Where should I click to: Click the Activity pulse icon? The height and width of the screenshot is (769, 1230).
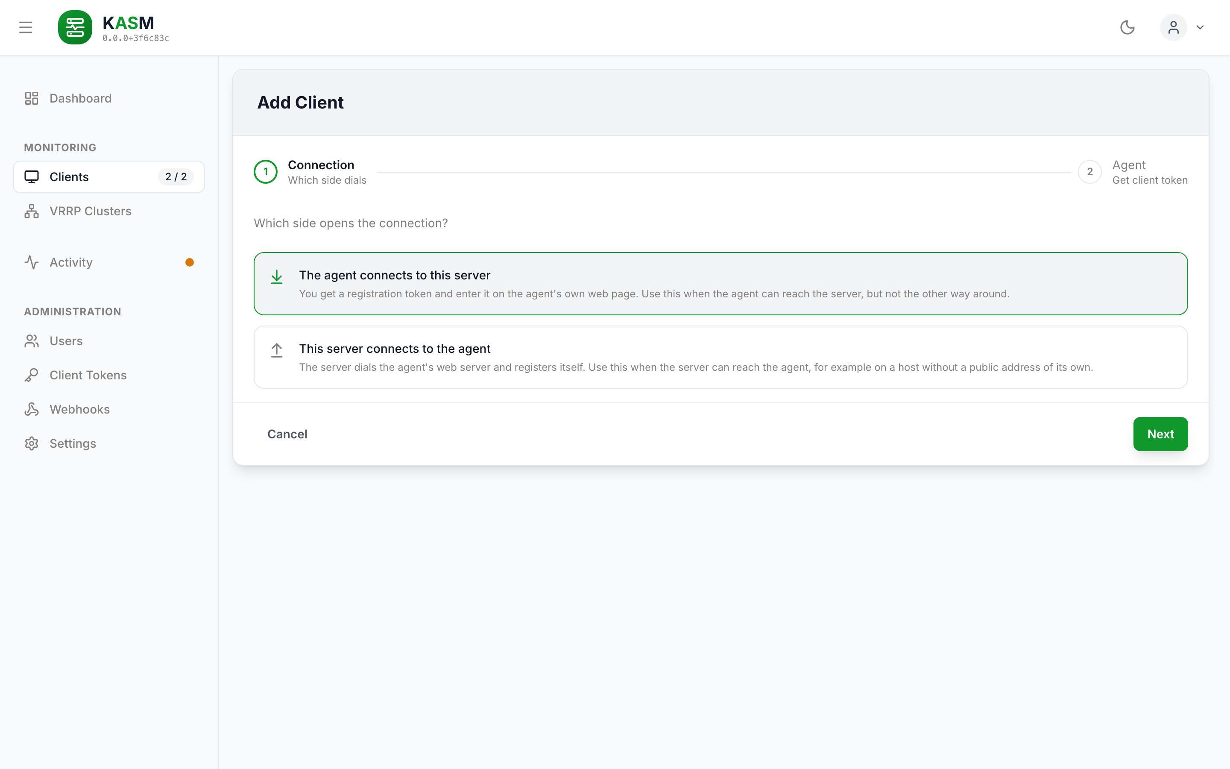click(x=32, y=262)
